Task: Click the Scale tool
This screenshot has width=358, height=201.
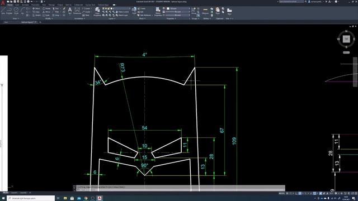Action: coord(46,15)
